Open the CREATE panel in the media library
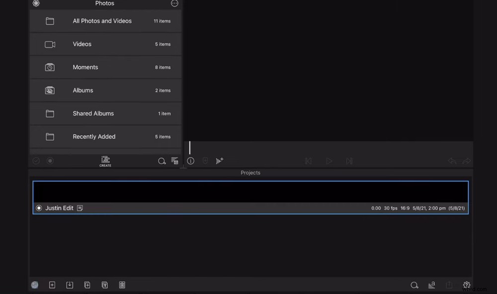 click(105, 161)
